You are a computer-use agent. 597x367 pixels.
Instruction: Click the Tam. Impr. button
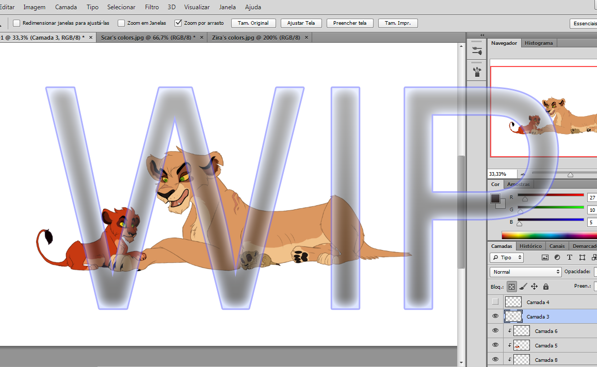(398, 23)
